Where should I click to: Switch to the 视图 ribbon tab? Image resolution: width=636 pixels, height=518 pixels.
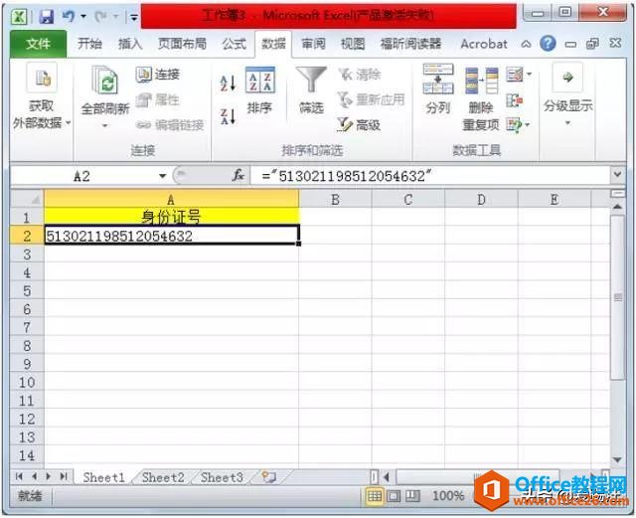point(353,44)
